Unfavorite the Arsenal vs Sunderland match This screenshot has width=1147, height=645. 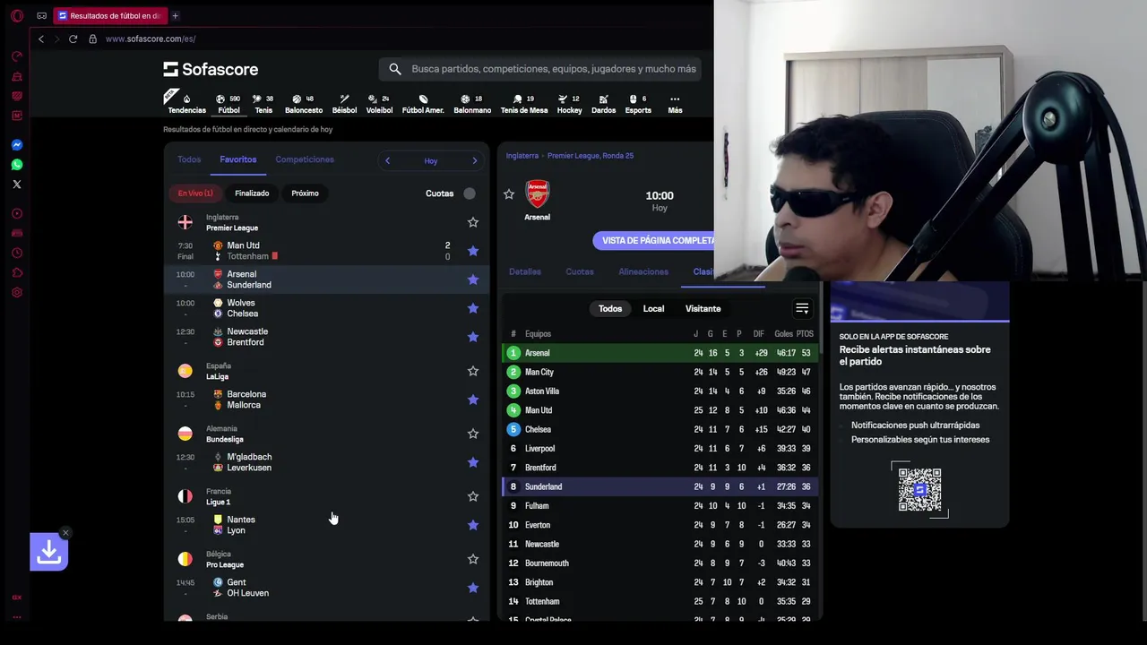point(473,279)
